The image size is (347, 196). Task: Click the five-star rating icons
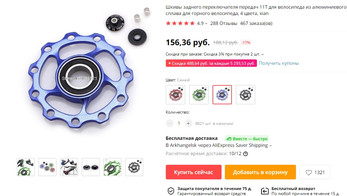point(180,23)
